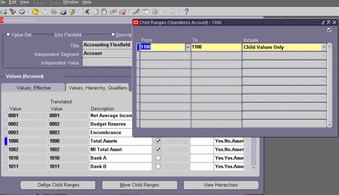Open the Window menu
This screenshot has height=195, width=339.
pyautogui.click(x=71, y=3)
